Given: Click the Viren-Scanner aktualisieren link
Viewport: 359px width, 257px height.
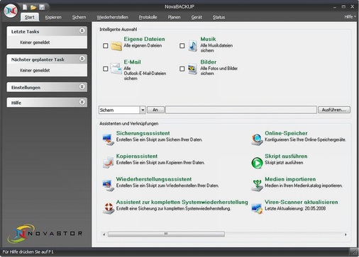Looking at the screenshot, I should tap(301, 202).
